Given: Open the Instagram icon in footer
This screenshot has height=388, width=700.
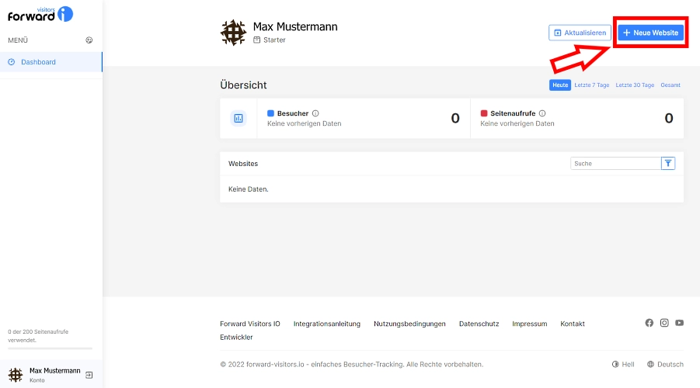Looking at the screenshot, I should click(664, 323).
